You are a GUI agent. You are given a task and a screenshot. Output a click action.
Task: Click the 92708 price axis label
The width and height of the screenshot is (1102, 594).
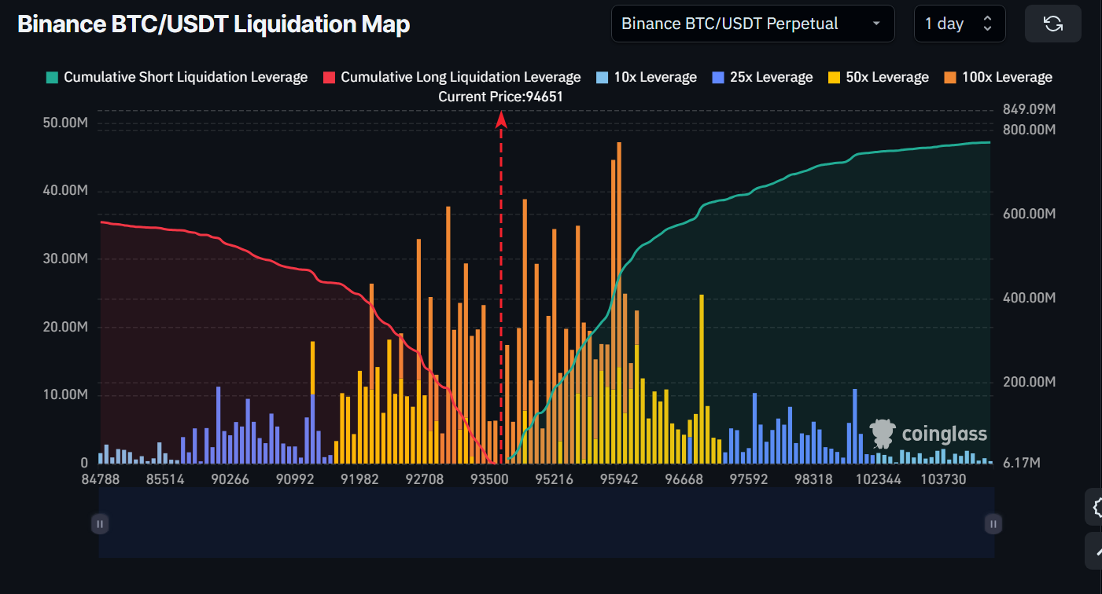coord(425,479)
